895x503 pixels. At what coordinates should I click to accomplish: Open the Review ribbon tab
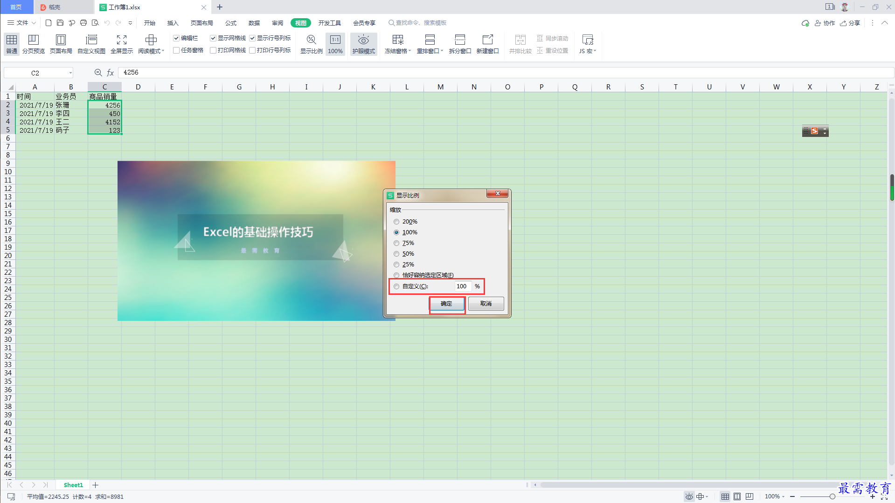[278, 23]
